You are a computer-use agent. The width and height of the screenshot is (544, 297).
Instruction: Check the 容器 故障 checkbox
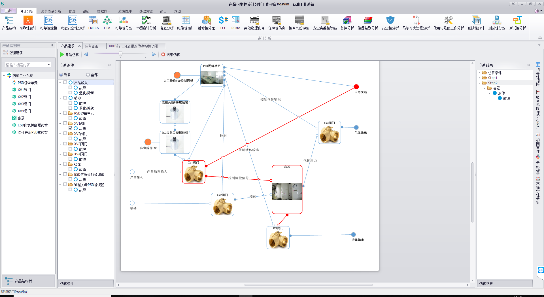pyautogui.click(x=70, y=169)
